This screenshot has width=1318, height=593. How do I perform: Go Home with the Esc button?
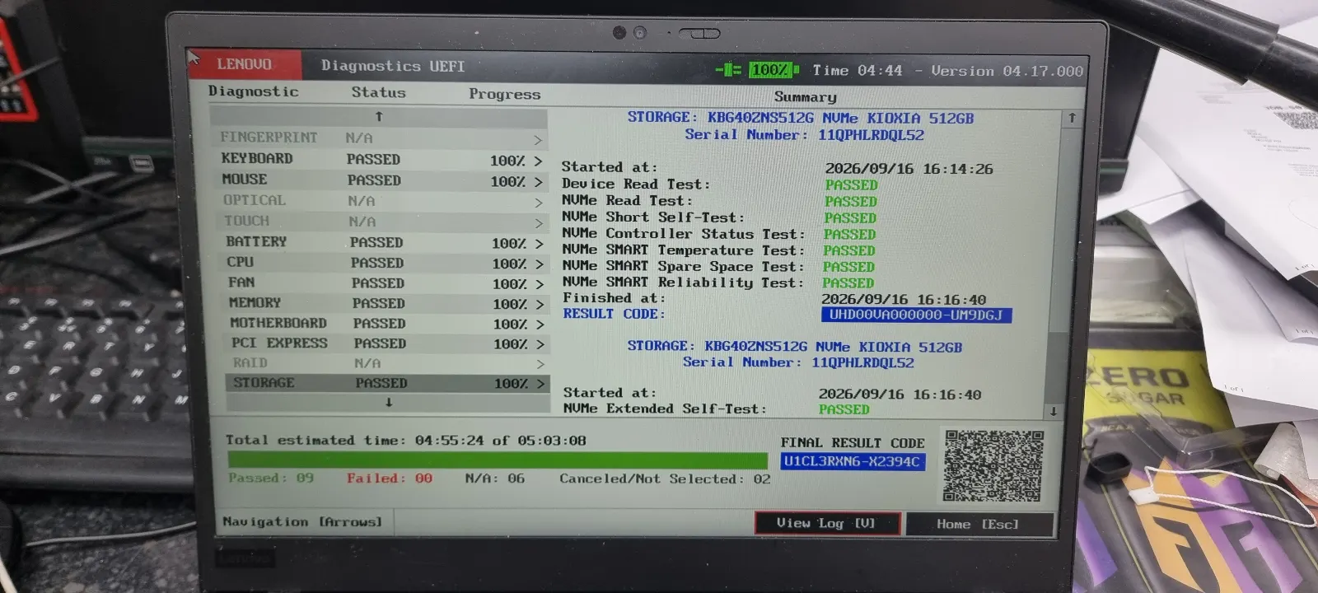[979, 524]
